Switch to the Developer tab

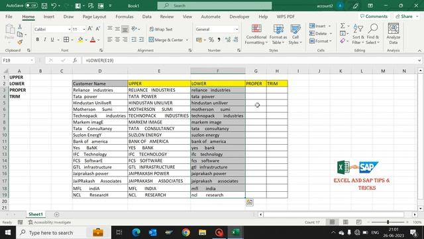(239, 17)
